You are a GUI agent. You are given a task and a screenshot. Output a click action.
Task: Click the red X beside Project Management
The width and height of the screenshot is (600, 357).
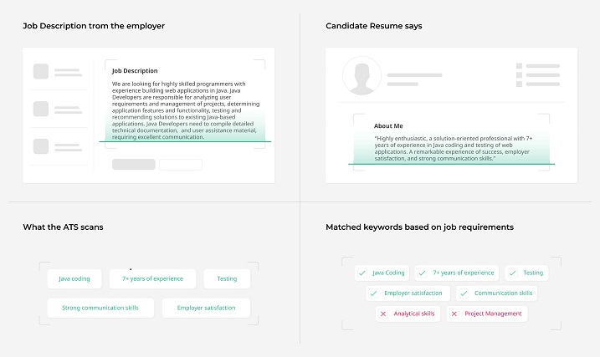[454, 314]
